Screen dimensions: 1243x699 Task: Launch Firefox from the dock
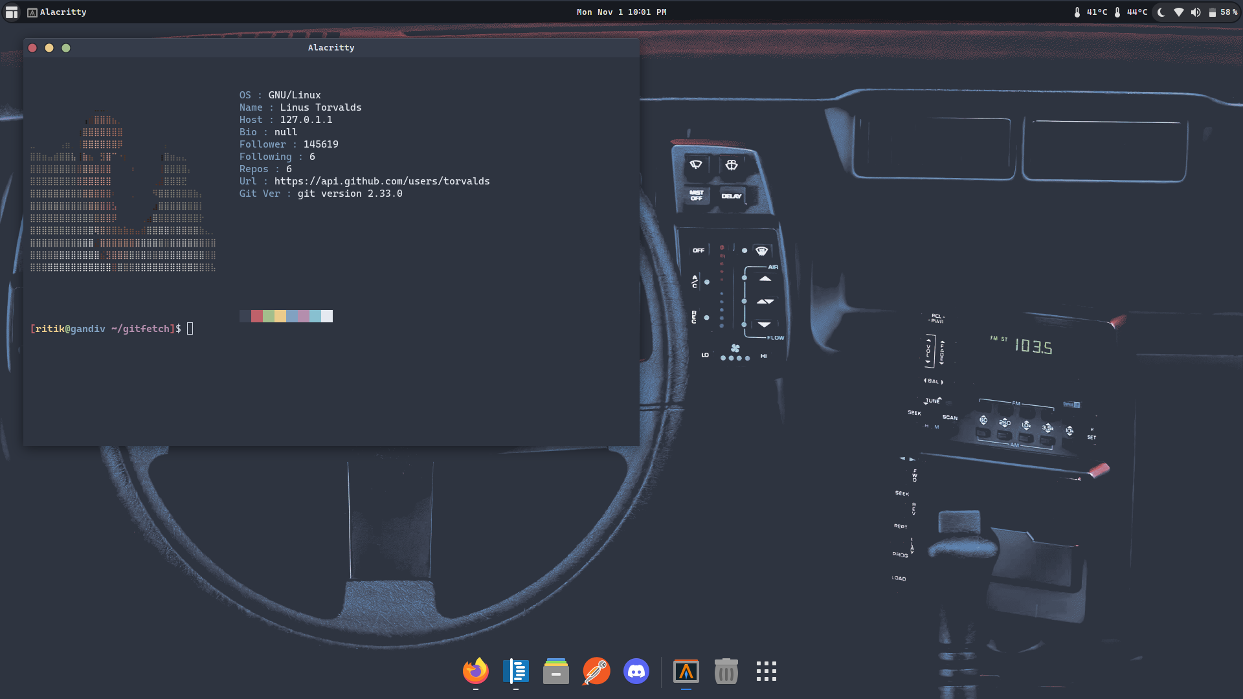475,671
